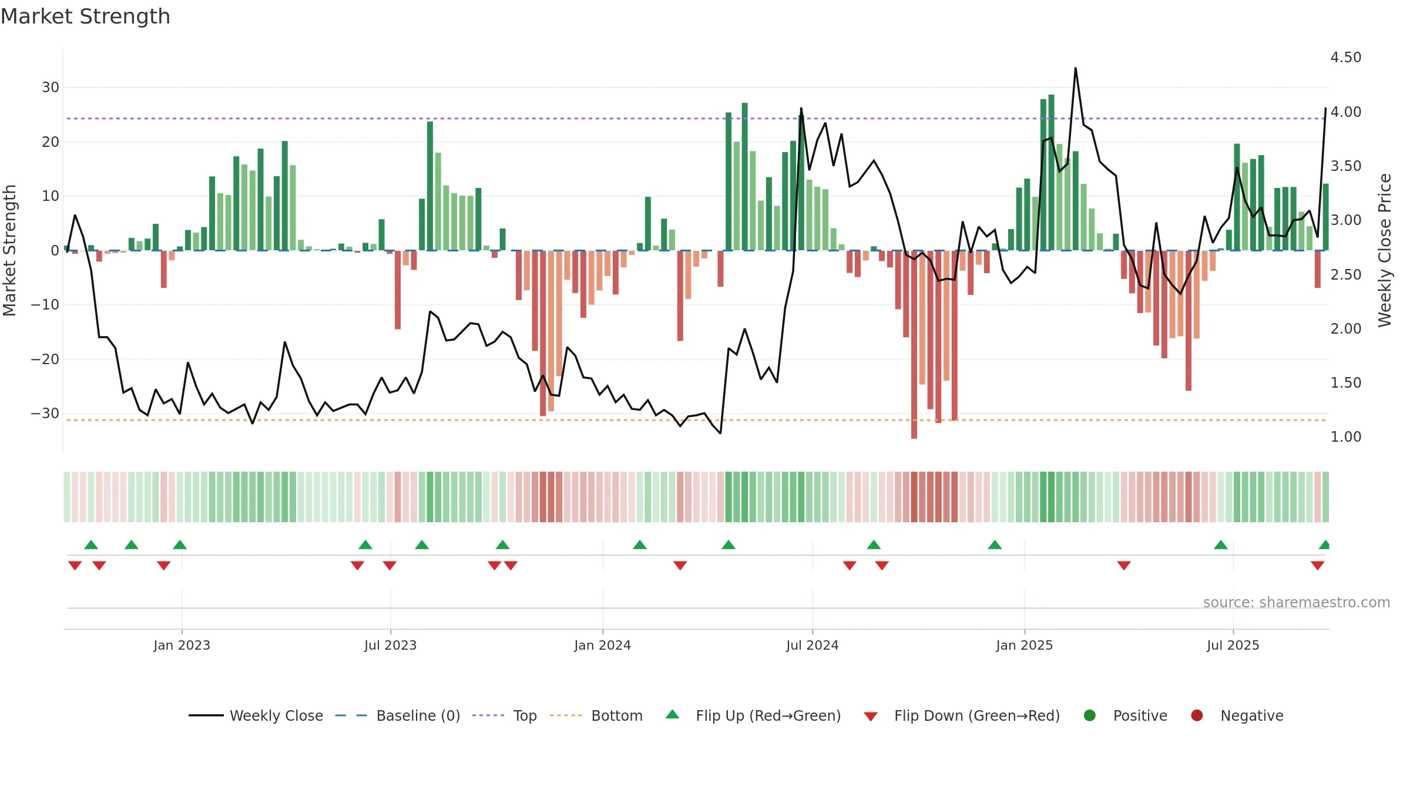Screen dimensions: 1410x793
Task: Click the −30 strength axis value
Action: 45,414
